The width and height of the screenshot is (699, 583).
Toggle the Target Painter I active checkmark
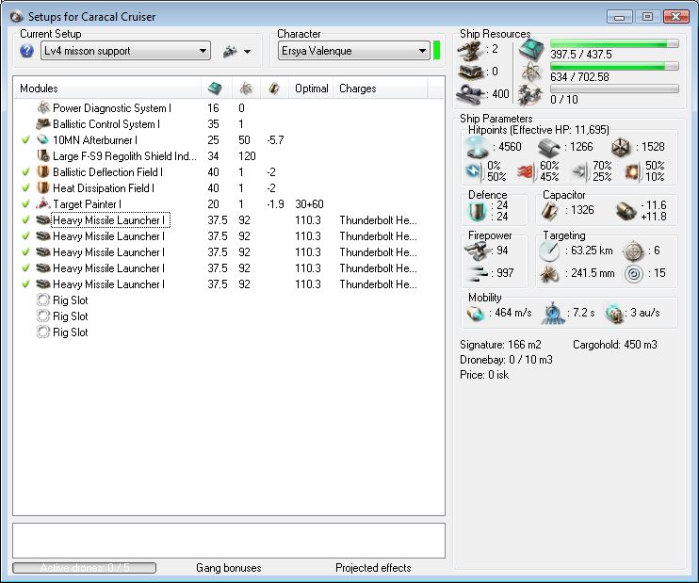tap(25, 204)
